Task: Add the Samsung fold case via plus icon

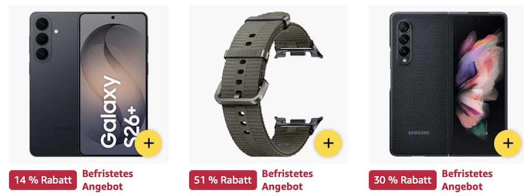Action: [508, 144]
